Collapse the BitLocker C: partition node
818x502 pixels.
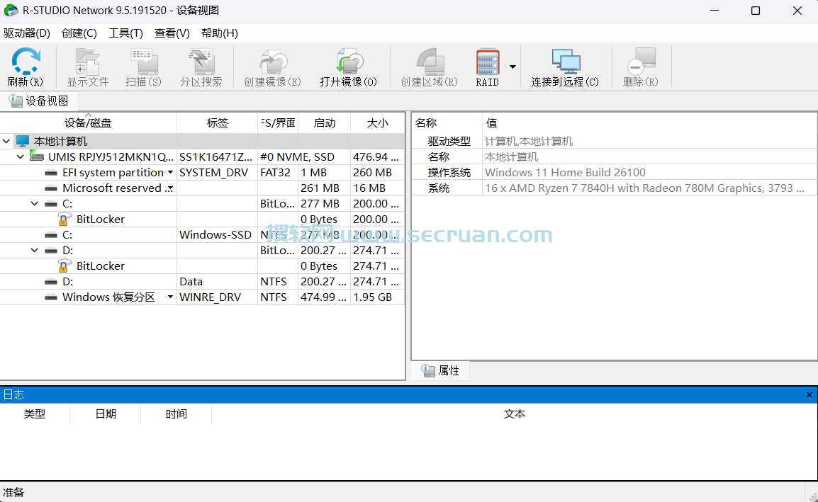pos(35,203)
